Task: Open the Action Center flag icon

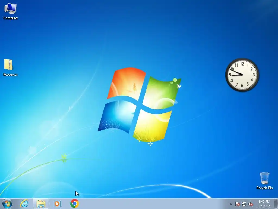Action: tap(237, 204)
